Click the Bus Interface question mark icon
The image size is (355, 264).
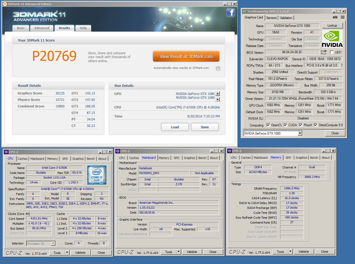click(x=342, y=65)
